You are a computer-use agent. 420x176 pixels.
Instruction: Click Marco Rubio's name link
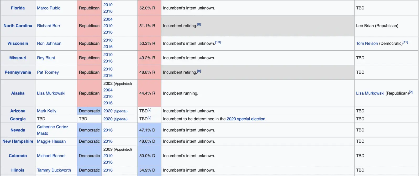(49, 8)
